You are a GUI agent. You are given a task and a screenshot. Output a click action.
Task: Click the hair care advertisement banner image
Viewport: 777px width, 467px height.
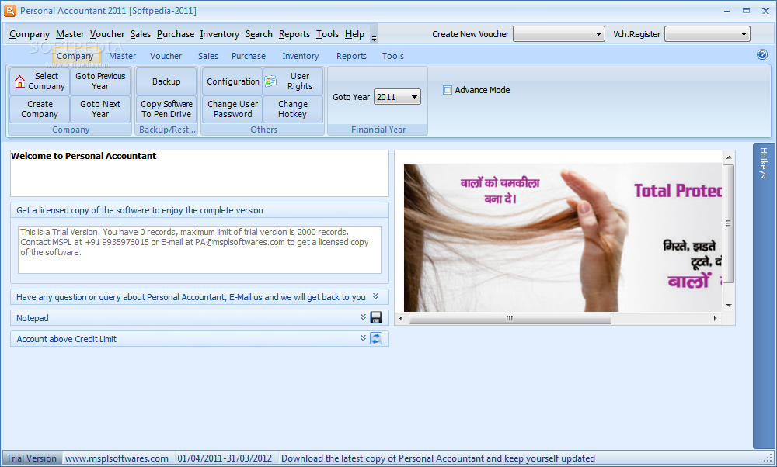563,237
